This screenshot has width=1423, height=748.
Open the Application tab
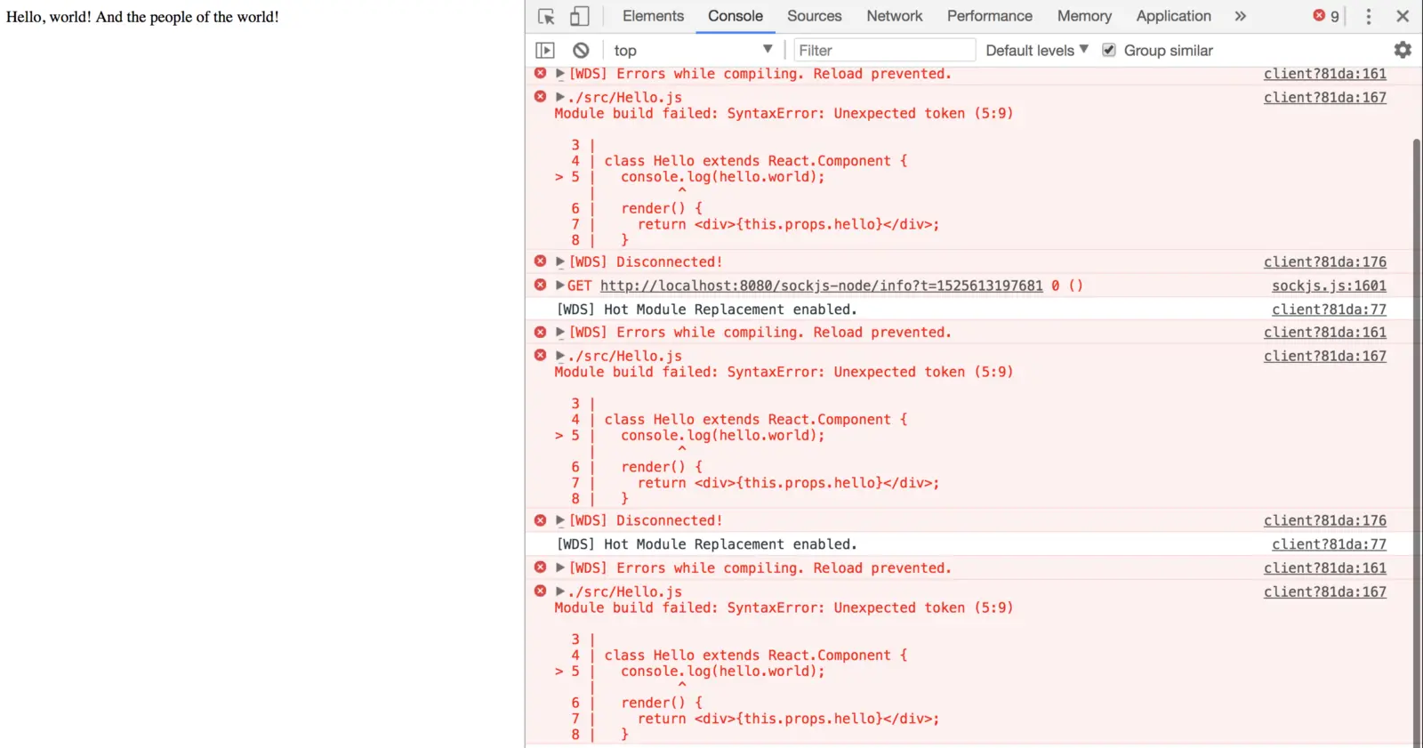[x=1173, y=16]
